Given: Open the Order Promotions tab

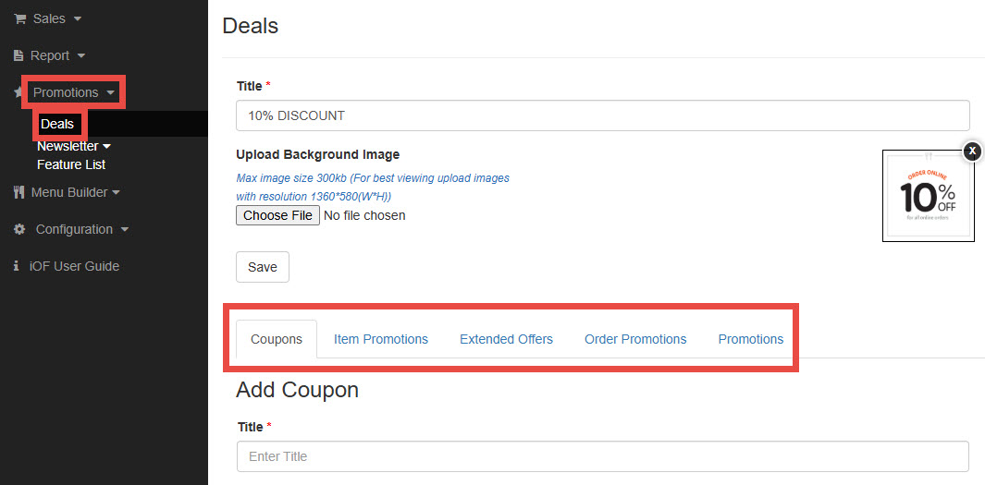Looking at the screenshot, I should pos(635,339).
